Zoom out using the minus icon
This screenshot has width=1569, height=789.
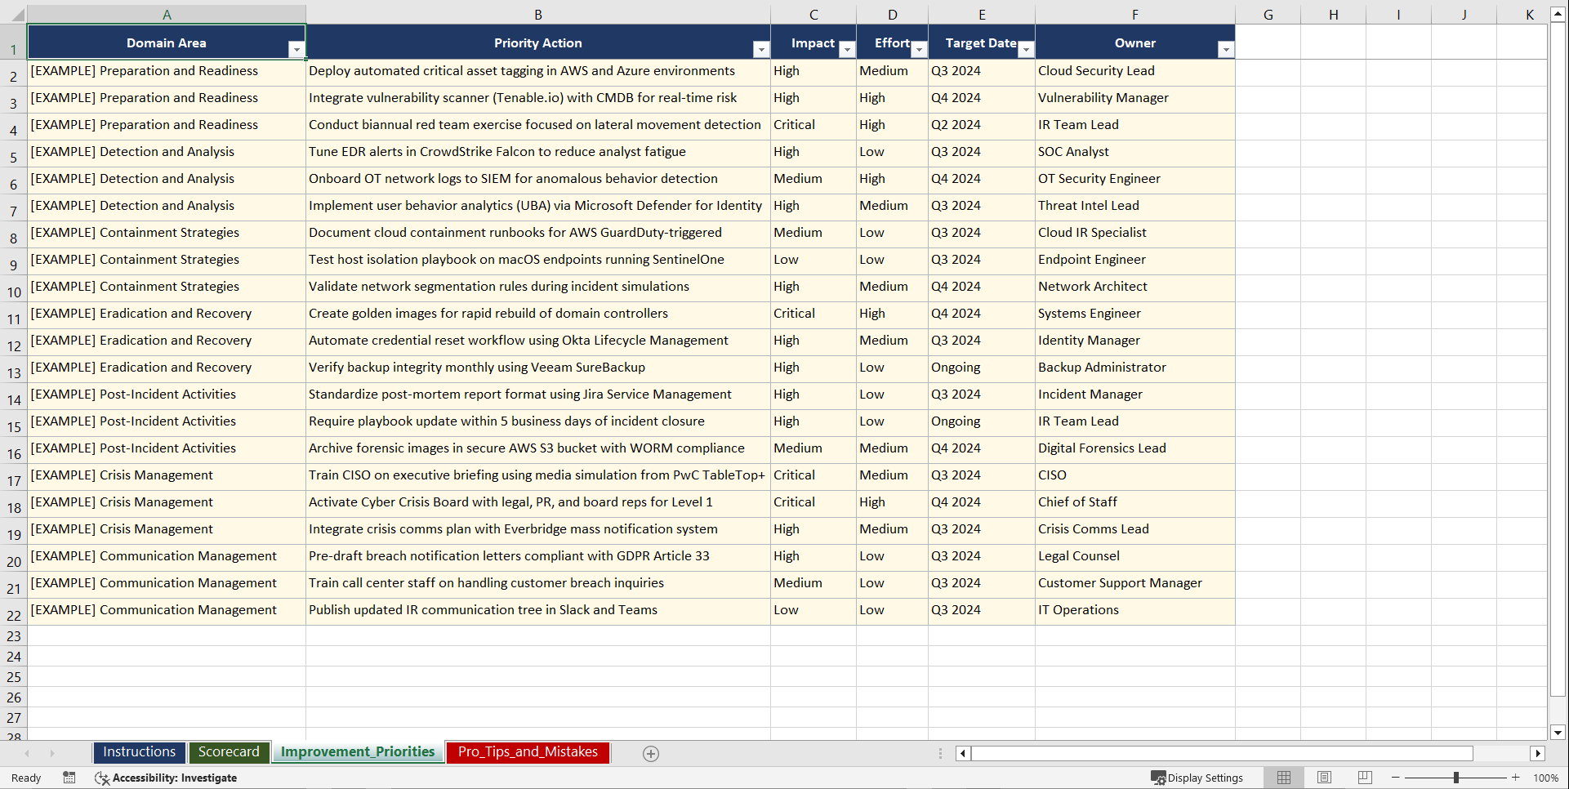[x=1396, y=778]
